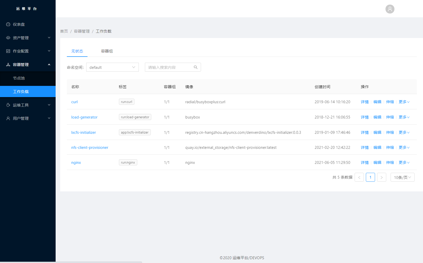Click 编辑 for the curl row
The image size is (423, 263).
(377, 102)
